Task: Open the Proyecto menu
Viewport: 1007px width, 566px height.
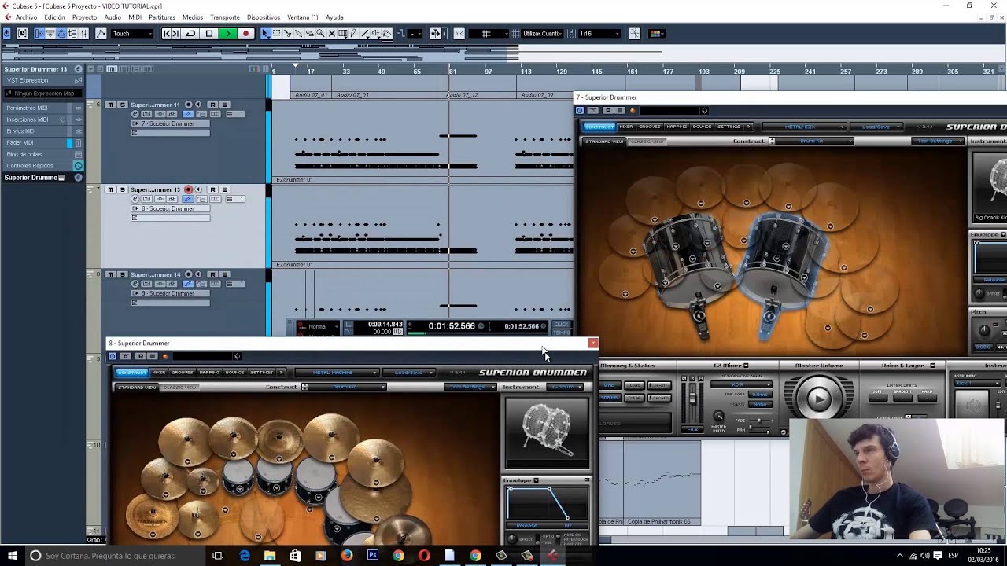Action: [85, 17]
